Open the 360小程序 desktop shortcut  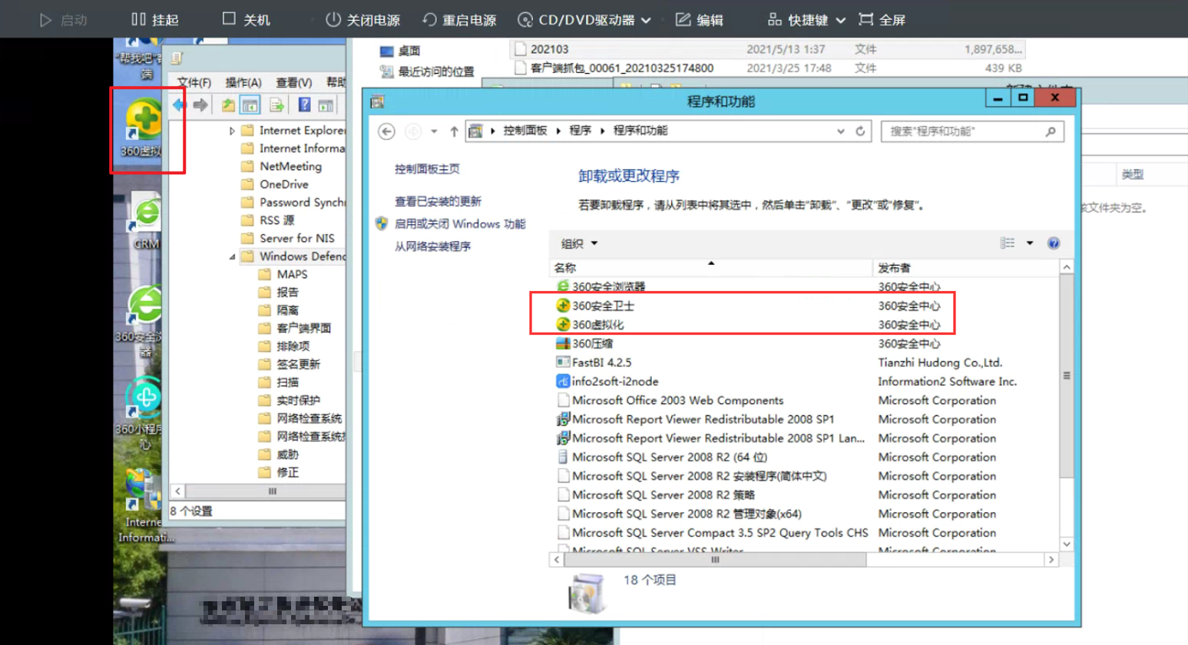(141, 412)
